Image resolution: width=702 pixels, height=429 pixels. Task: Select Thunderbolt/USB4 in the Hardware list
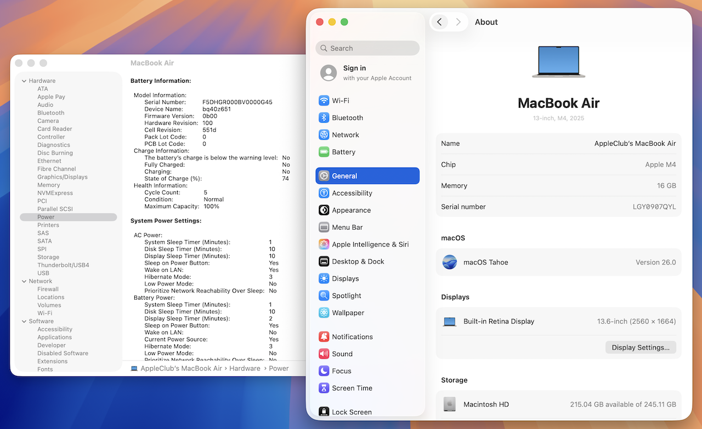63,265
